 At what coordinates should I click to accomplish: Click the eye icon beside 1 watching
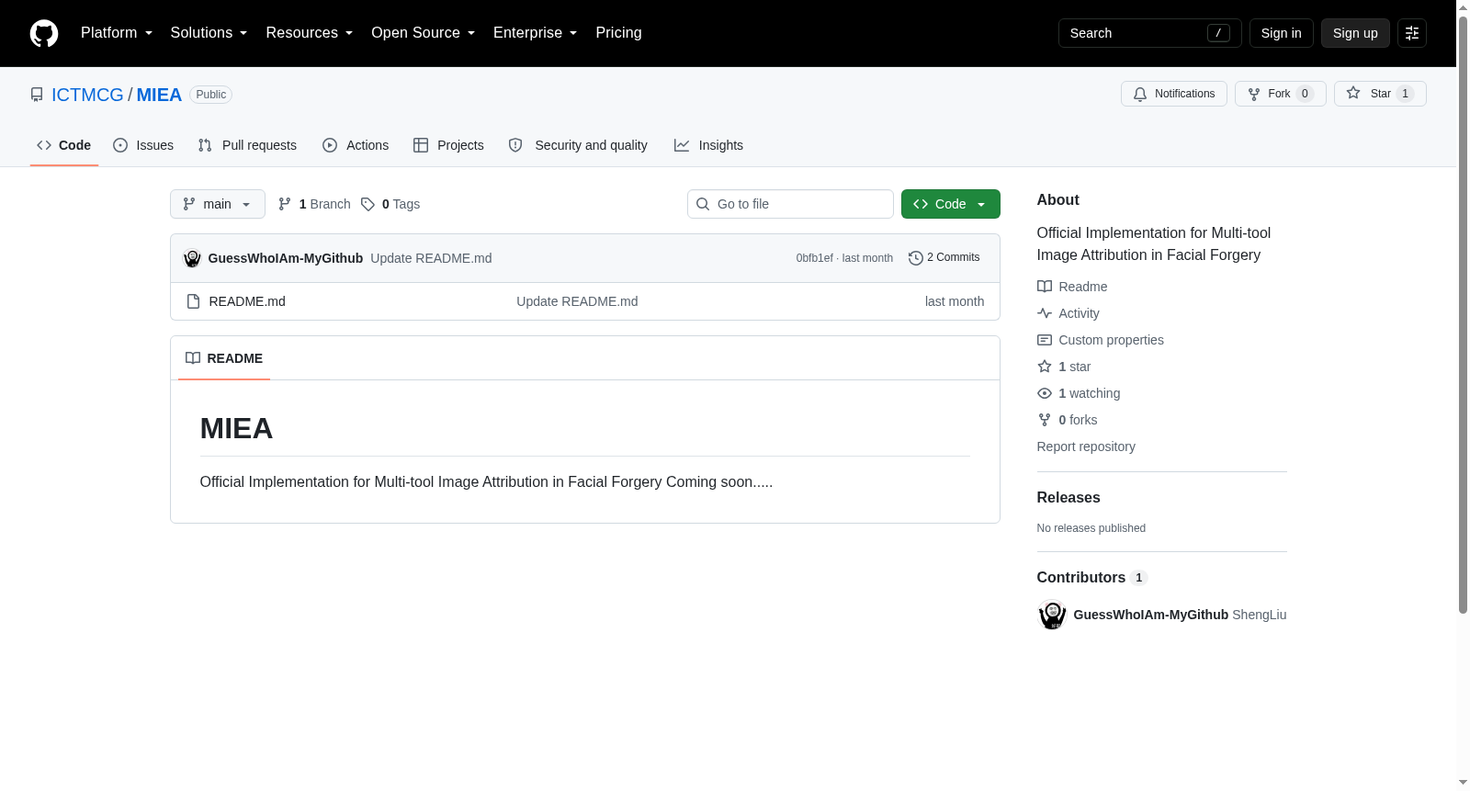pyautogui.click(x=1045, y=393)
